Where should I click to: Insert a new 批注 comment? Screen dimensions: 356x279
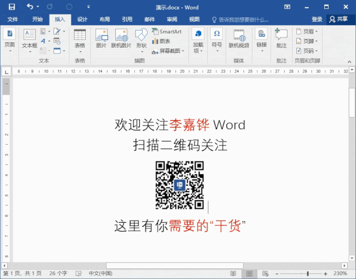point(281,38)
